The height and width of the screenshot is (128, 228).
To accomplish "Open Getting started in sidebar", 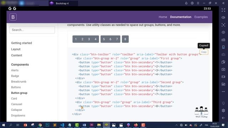I will [21, 43].
